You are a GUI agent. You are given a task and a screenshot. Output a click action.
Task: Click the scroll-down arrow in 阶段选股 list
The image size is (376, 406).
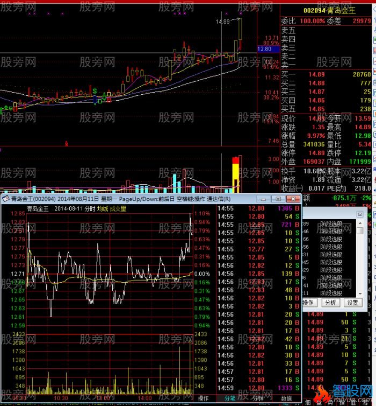click(x=360, y=293)
